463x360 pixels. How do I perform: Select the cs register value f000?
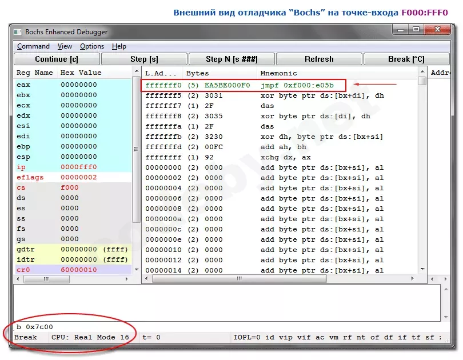click(70, 187)
